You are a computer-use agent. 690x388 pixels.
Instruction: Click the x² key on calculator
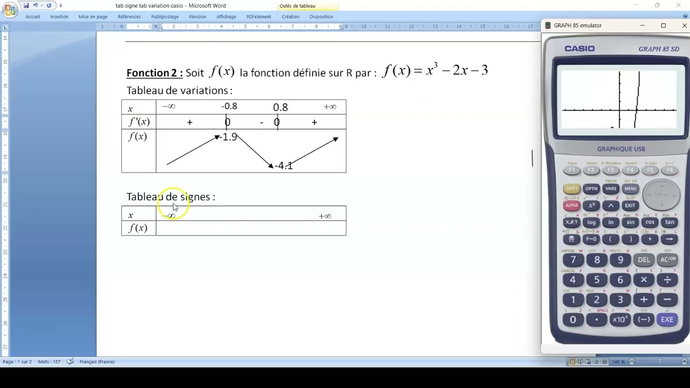pos(591,205)
